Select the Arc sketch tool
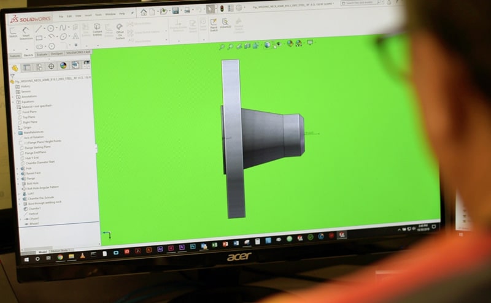 click(x=51, y=37)
